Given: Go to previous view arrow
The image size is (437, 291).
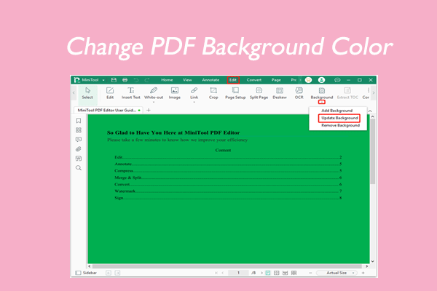Looking at the screenshot, I should click(x=109, y=273).
